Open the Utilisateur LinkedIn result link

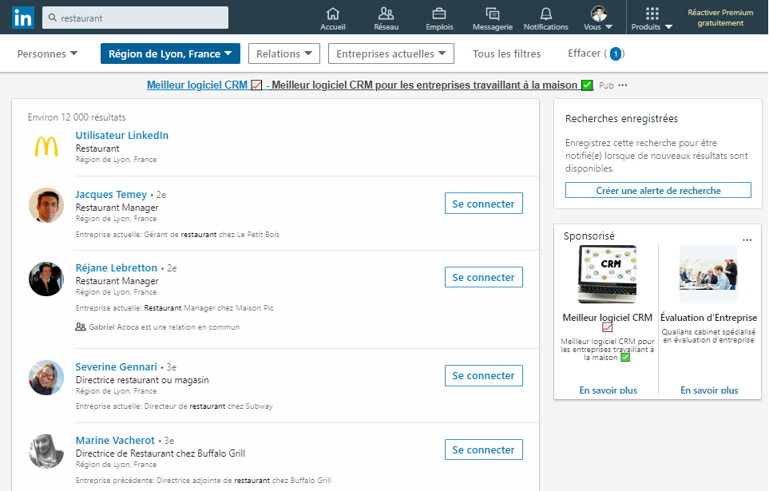click(122, 136)
